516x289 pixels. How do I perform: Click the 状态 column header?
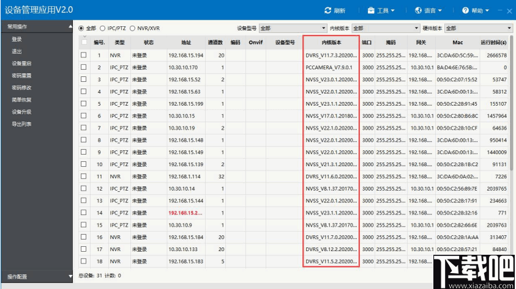coord(149,42)
